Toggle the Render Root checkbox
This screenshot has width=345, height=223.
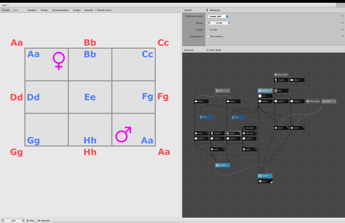96,10
